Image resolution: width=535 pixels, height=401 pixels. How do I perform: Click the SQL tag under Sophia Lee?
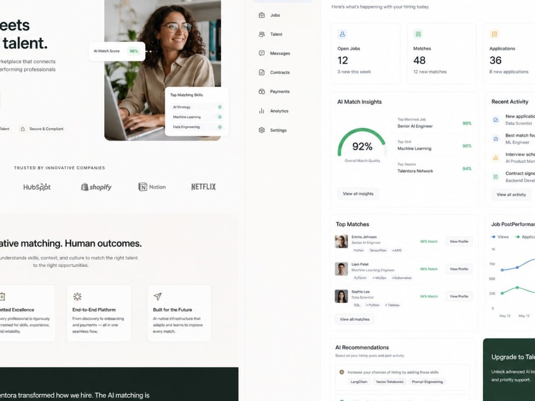click(356, 305)
